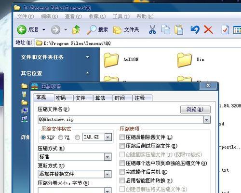The height and width of the screenshot is (193, 241).
Task: Select the ZIP format radio button
Action: coord(43,138)
